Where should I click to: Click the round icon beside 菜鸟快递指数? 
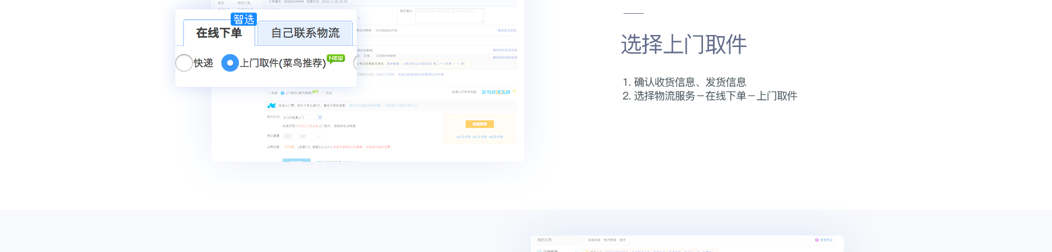coord(514,91)
